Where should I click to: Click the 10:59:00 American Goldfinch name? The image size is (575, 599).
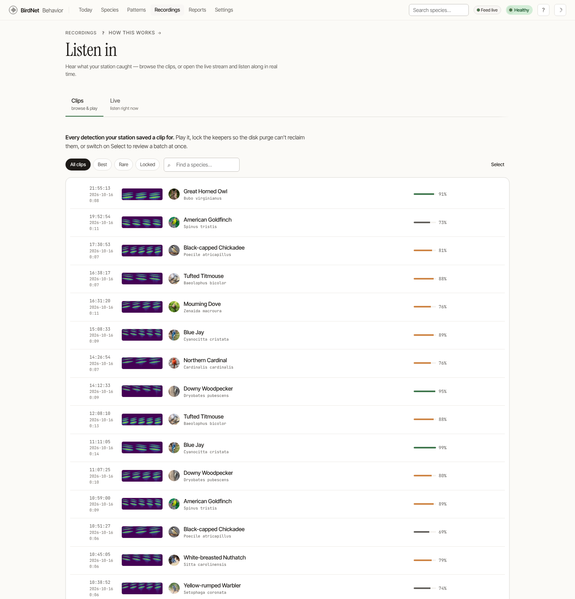[208, 501]
